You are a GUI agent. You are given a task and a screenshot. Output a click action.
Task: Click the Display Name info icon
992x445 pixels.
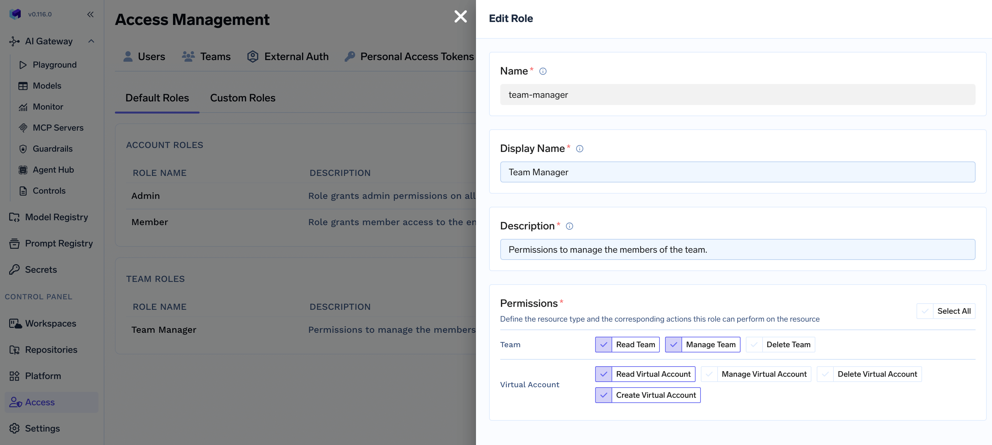pos(579,149)
